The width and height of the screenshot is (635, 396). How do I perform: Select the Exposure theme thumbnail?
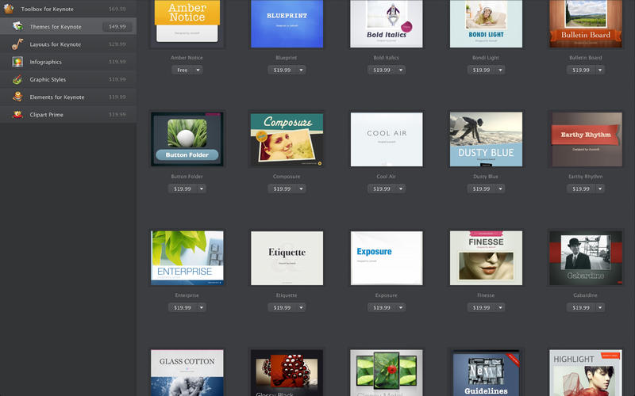(x=387, y=258)
